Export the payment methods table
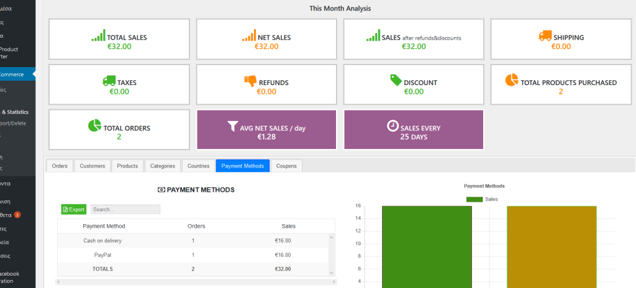636x288 pixels. pyautogui.click(x=74, y=209)
